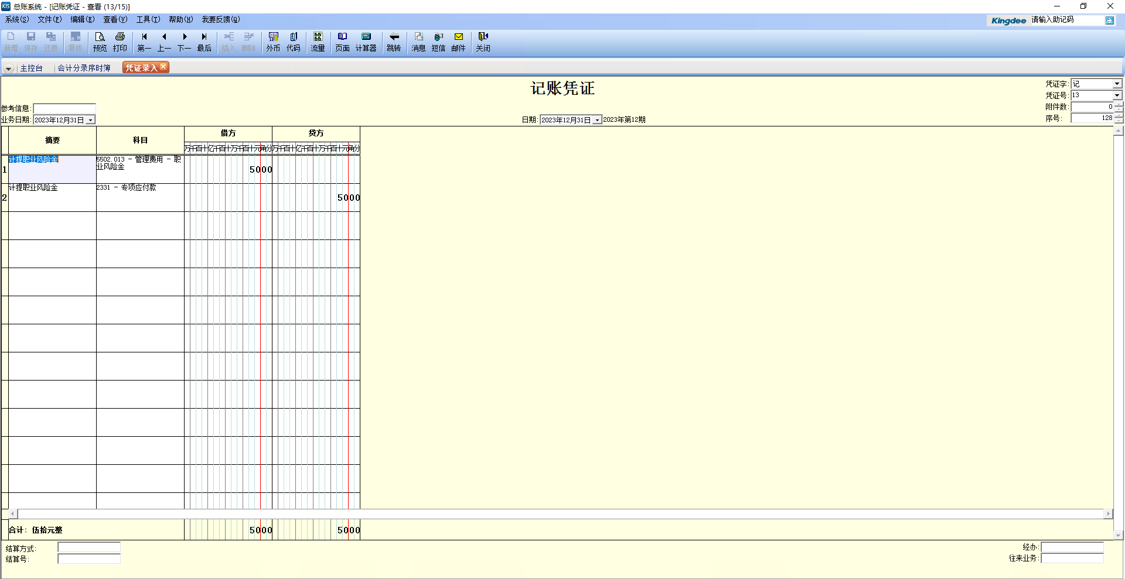This screenshot has height=579, width=1125.
Task: Open the 业务日期 business date picker
Action: [91, 120]
